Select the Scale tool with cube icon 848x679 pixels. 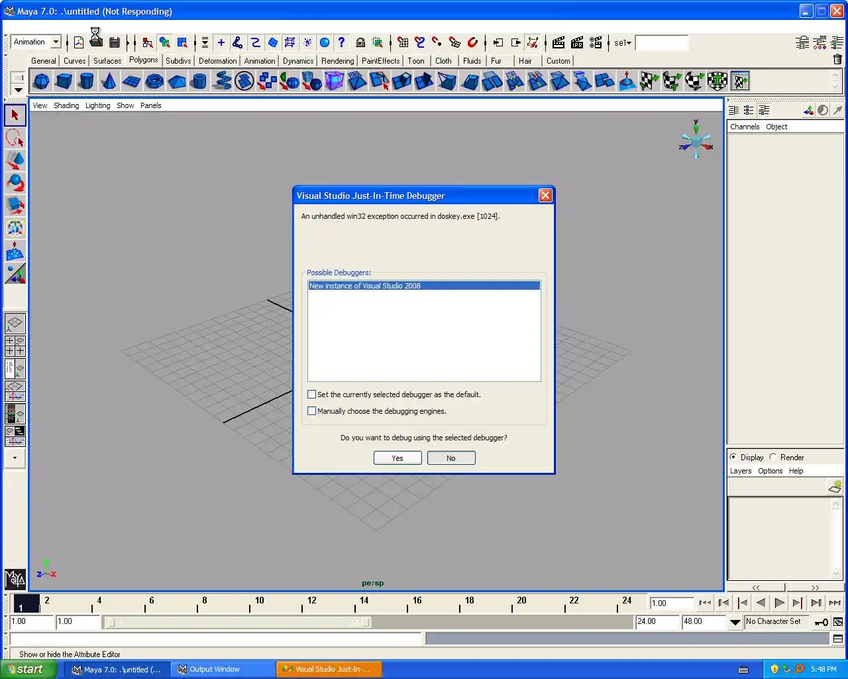pyautogui.click(x=15, y=206)
